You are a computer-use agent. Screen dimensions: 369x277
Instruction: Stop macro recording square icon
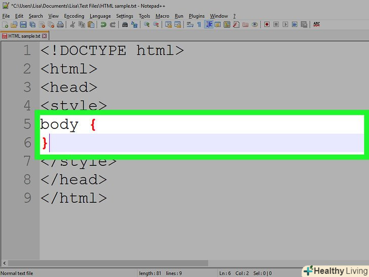tap(276, 24)
